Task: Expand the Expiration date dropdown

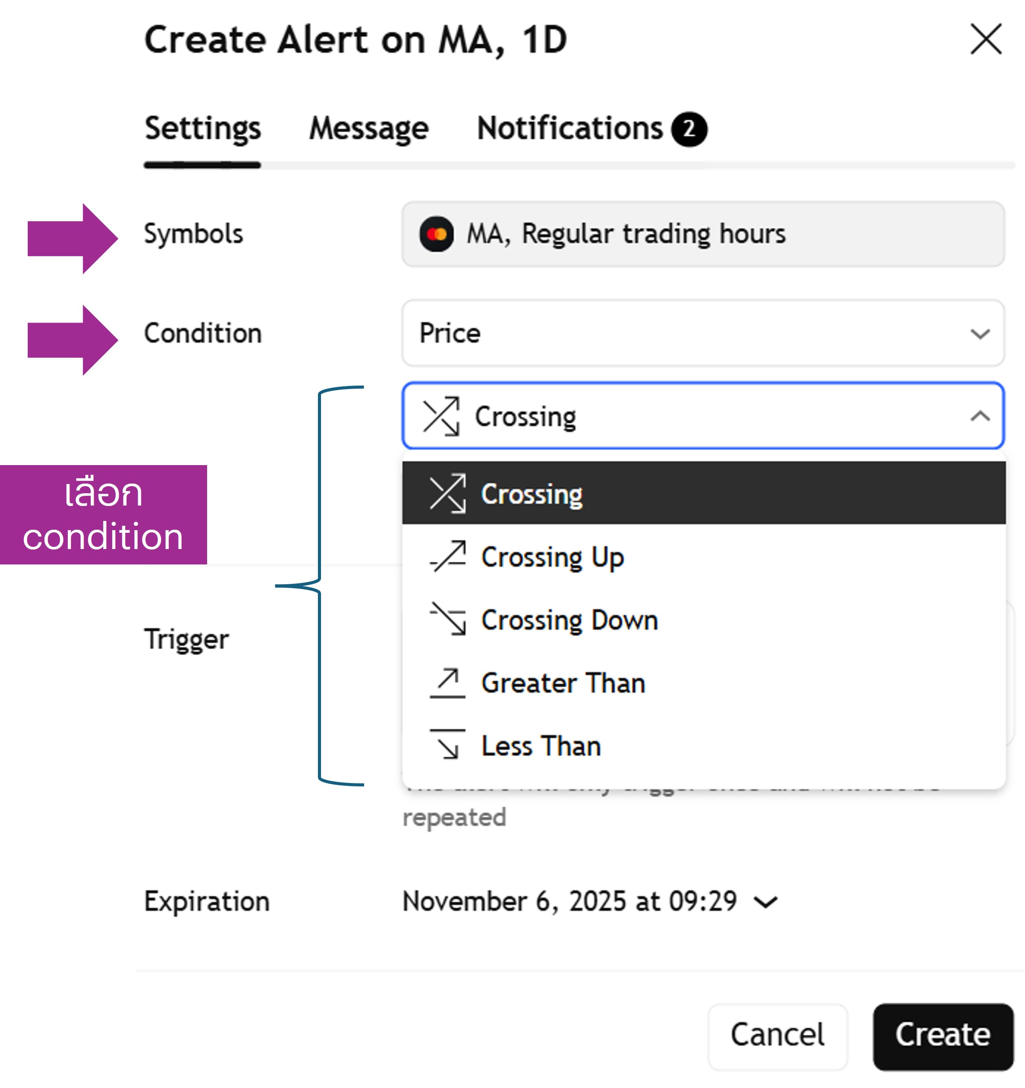Action: [766, 901]
